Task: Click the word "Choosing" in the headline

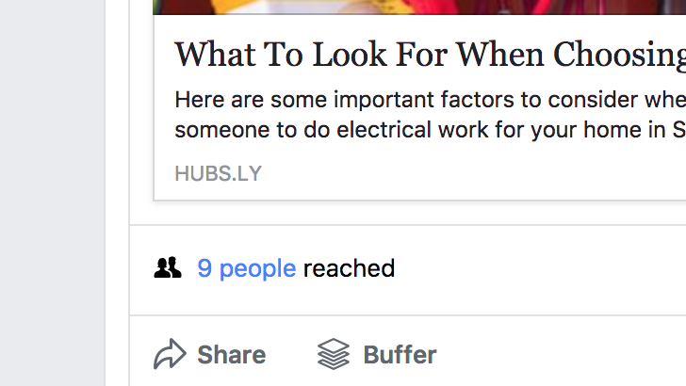Action: tap(619, 56)
